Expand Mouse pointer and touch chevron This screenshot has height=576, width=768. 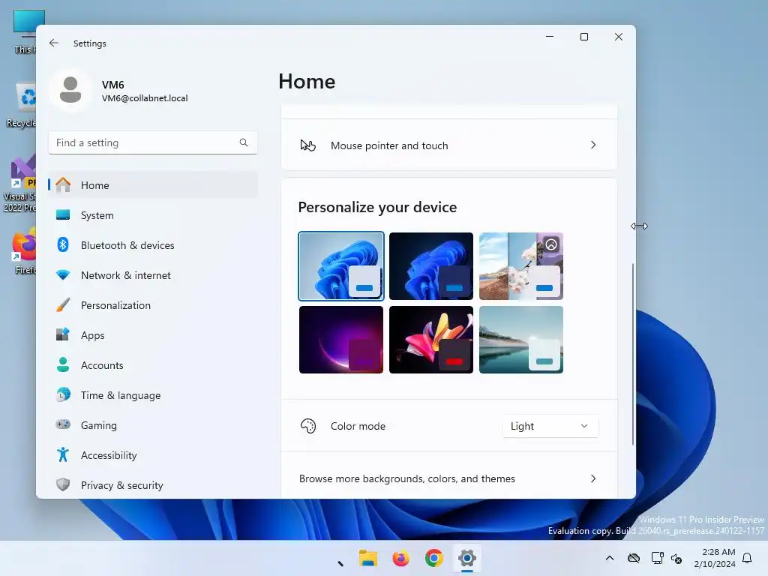(x=593, y=145)
